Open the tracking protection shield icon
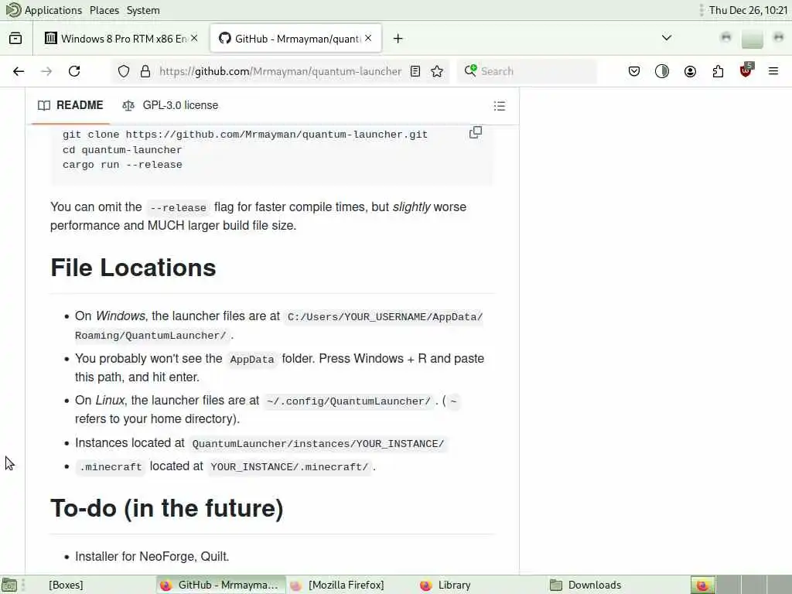Screen dimensions: 792x594 (x=124, y=71)
